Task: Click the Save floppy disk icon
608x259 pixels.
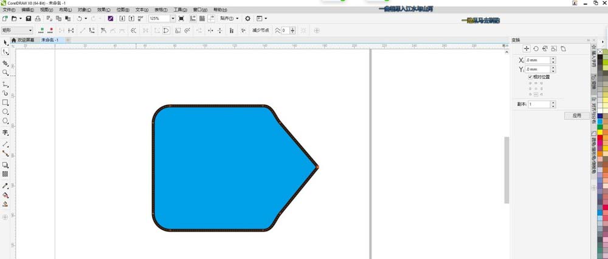Action: pyautogui.click(x=29, y=19)
